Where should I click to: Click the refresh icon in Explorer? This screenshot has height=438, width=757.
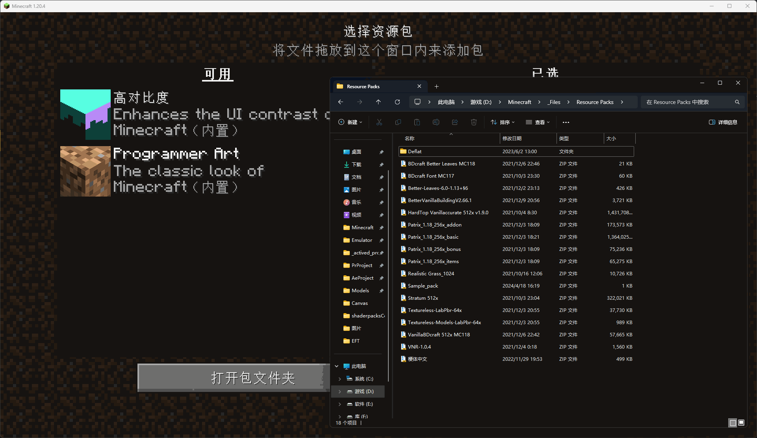(397, 102)
